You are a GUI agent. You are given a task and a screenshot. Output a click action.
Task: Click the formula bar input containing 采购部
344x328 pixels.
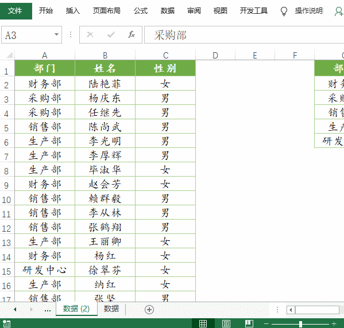(x=244, y=35)
